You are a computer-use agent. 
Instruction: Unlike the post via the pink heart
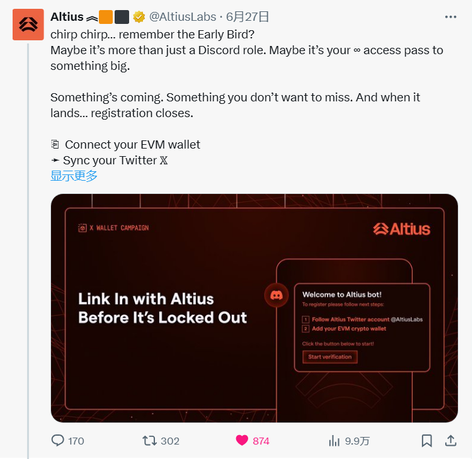[242, 441]
